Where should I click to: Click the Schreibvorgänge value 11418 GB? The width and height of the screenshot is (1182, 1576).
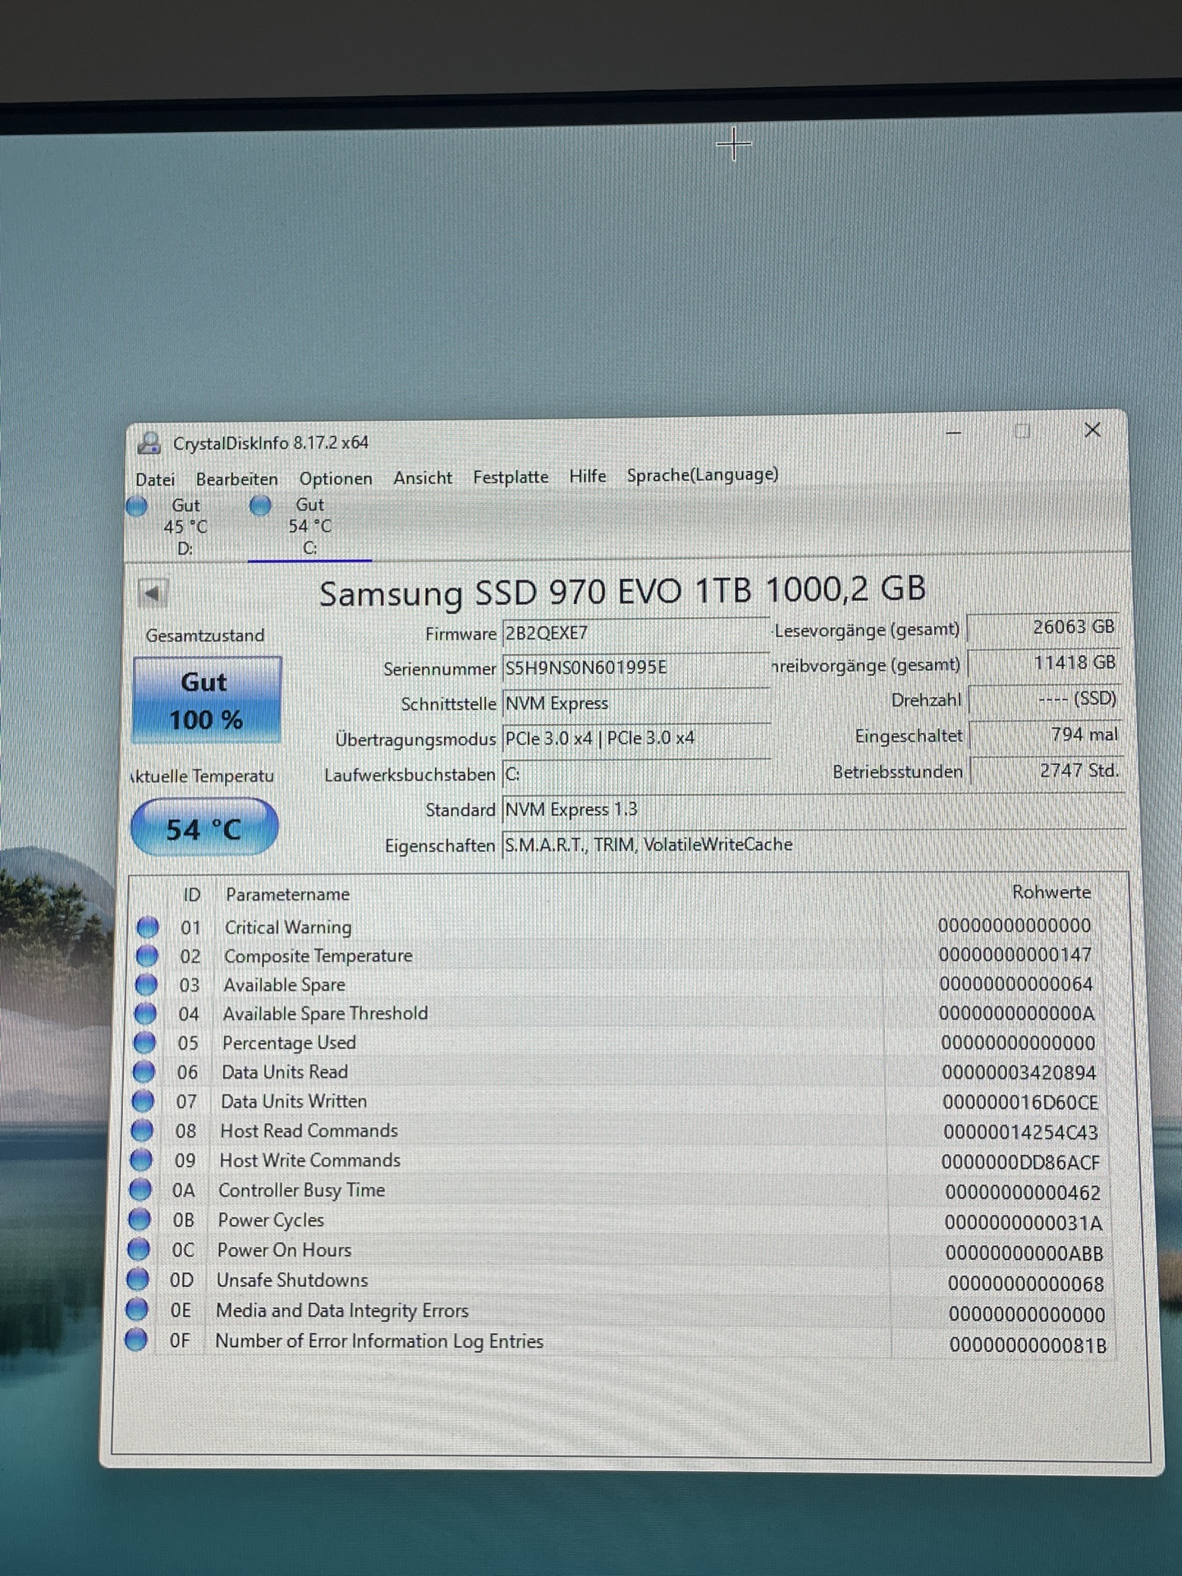coord(1044,663)
